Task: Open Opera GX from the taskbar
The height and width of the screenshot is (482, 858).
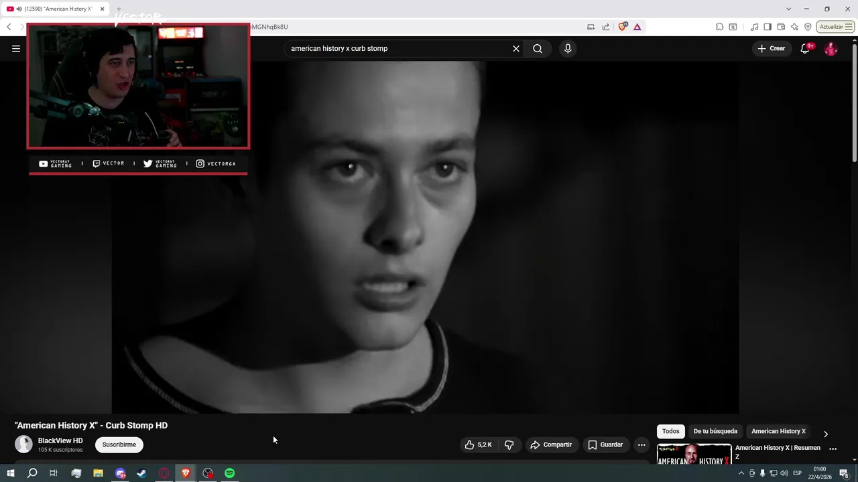Action: tap(164, 473)
